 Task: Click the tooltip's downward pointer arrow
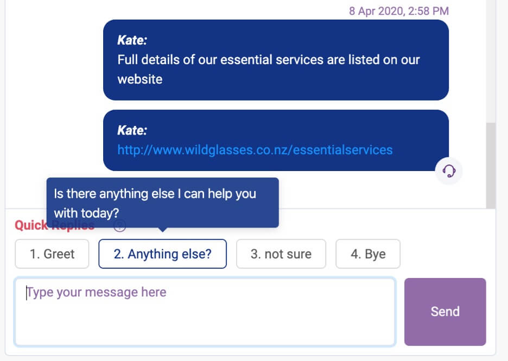(162, 230)
